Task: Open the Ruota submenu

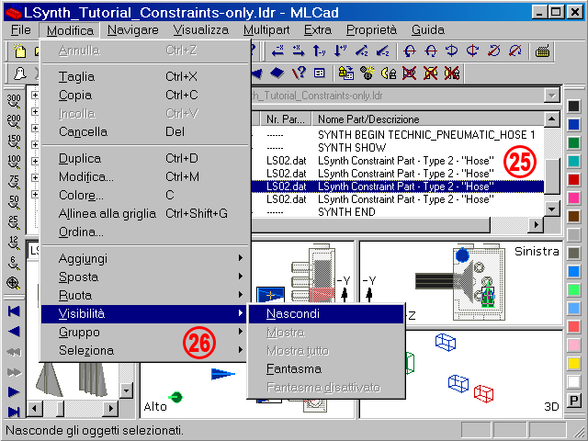Action: pyautogui.click(x=144, y=295)
